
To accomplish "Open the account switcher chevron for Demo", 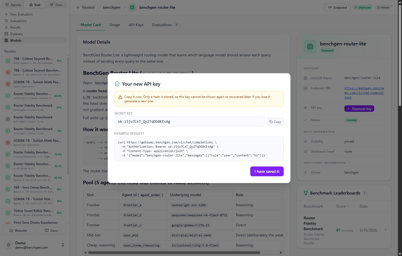I will click(63, 245).
